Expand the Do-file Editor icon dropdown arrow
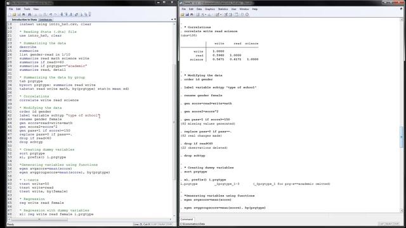 point(221,15)
